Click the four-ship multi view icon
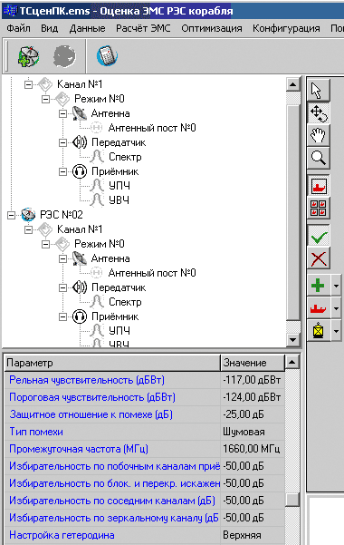 (x=319, y=208)
